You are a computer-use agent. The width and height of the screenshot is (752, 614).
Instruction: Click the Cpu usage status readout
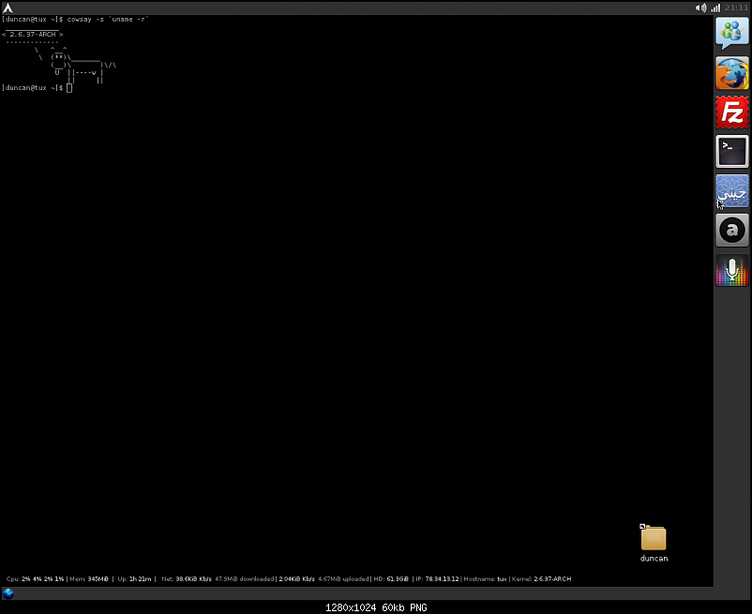(26, 579)
